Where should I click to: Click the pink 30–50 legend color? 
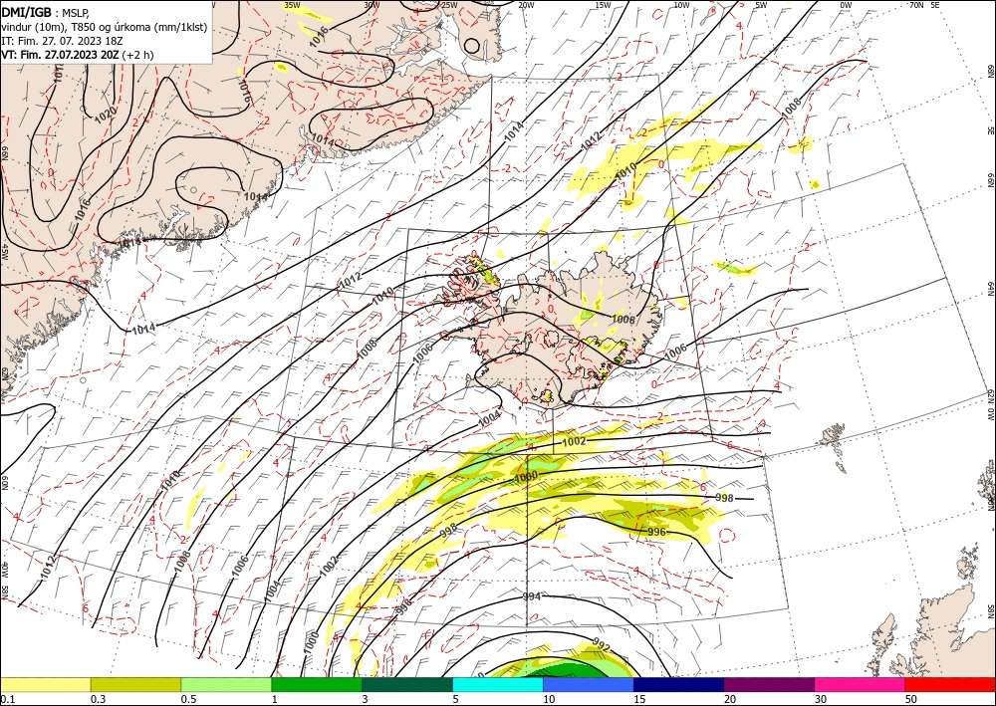[861, 684]
